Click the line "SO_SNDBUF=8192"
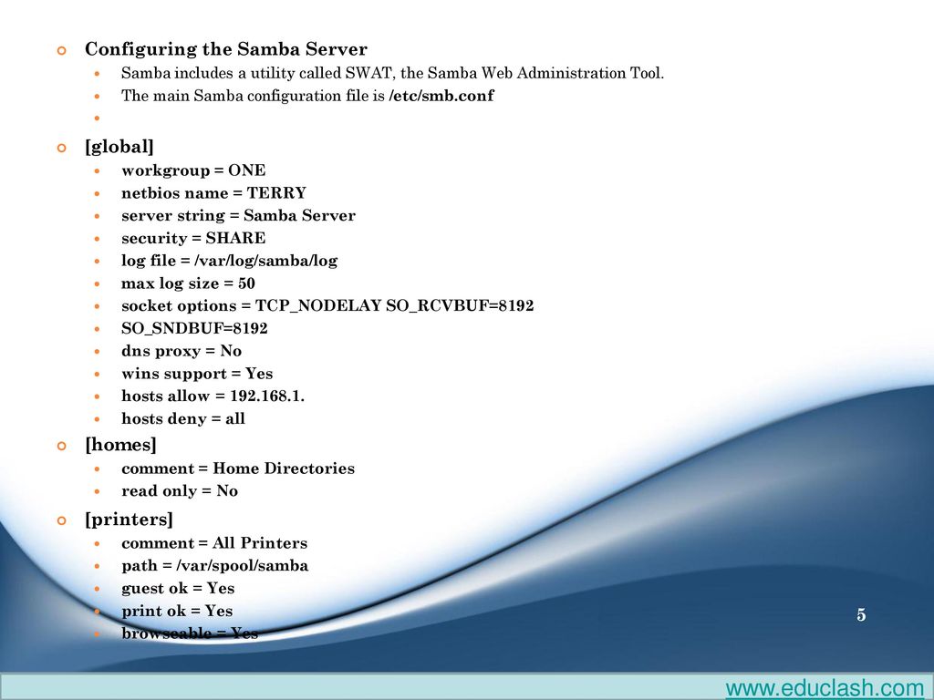This screenshot has width=934, height=700. [x=195, y=328]
